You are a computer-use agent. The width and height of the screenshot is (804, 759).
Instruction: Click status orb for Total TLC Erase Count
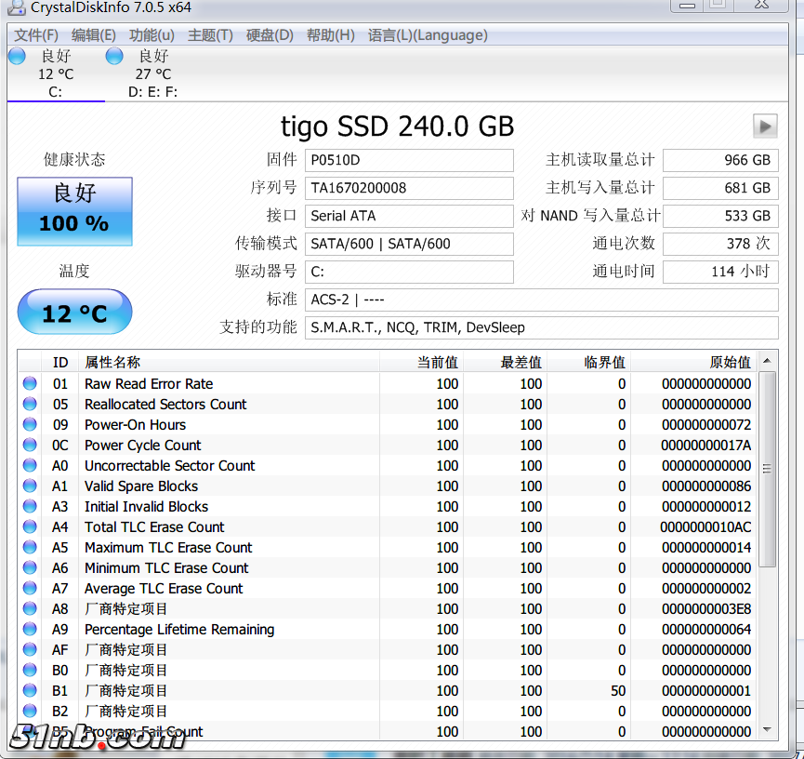pos(30,526)
